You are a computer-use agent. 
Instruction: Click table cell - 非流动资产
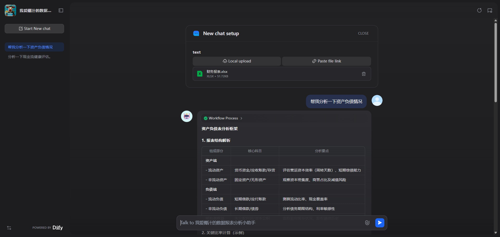click(x=216, y=180)
